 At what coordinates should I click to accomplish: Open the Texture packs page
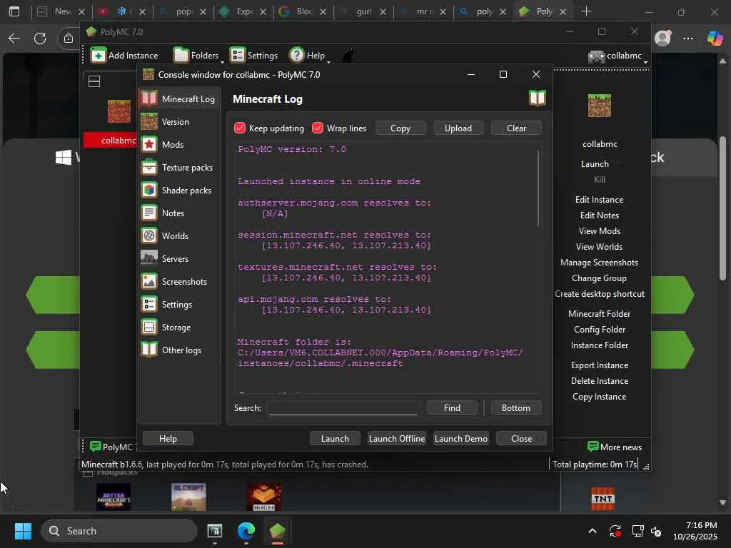[179, 167]
